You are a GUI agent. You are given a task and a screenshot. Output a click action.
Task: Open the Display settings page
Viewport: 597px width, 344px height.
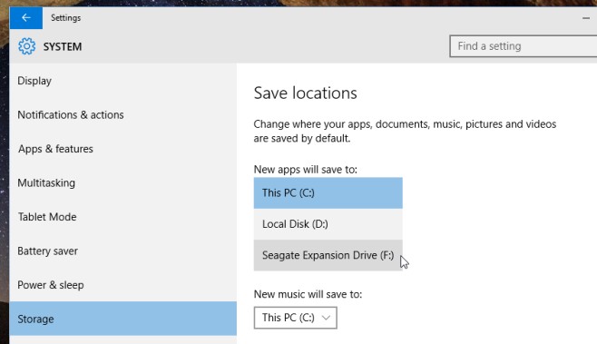123,81
